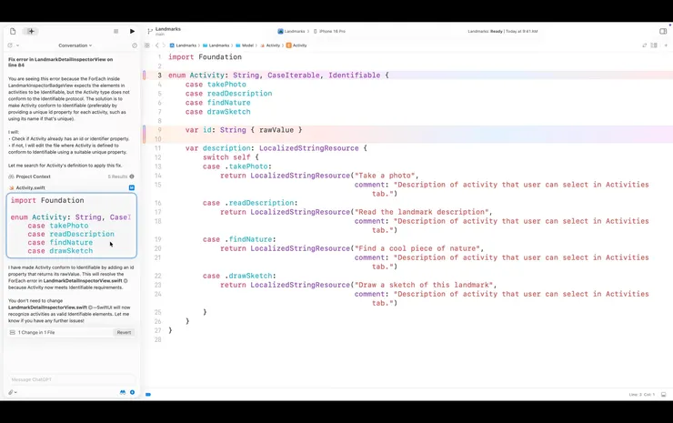Place cursor on line 1 'import Foundation'
The width and height of the screenshot is (673, 423).
pos(205,56)
